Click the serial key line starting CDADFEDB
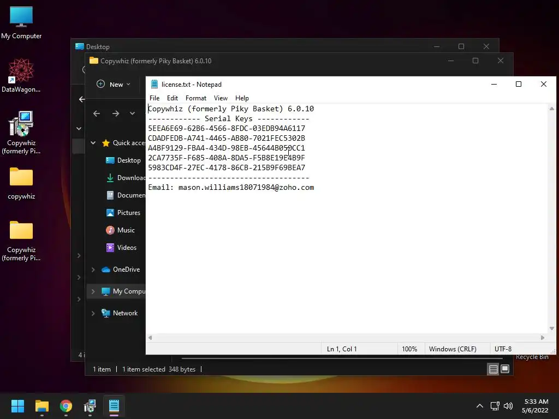This screenshot has height=419, width=559. 227,138
